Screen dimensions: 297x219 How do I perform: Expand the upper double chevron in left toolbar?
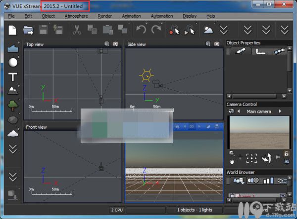click(13, 149)
